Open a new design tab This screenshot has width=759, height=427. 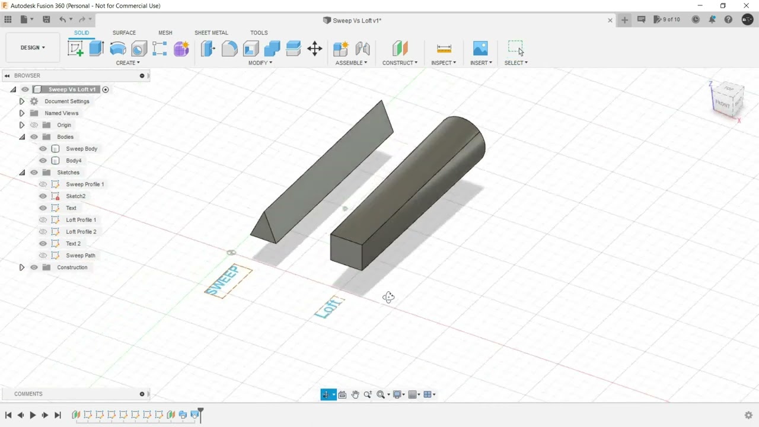tap(624, 20)
